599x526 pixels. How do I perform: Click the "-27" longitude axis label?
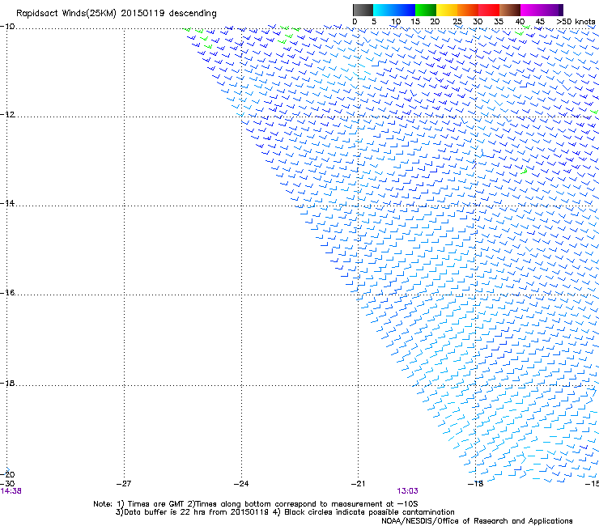tap(124, 484)
